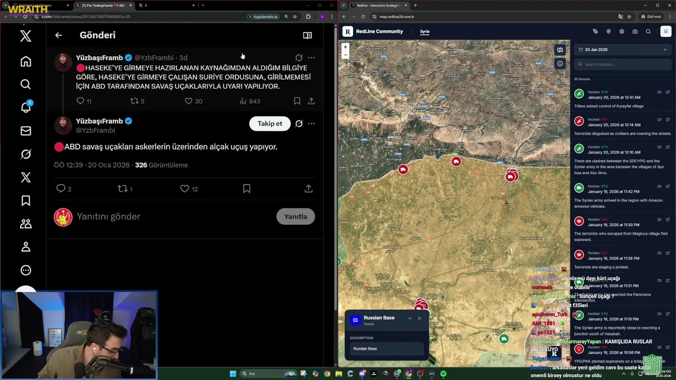
Task: Zoom out the map with minus button
Action: pyautogui.click(x=345, y=54)
